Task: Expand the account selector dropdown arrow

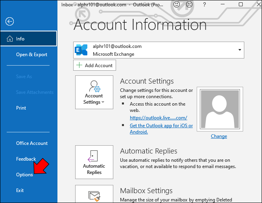Action: [239, 50]
